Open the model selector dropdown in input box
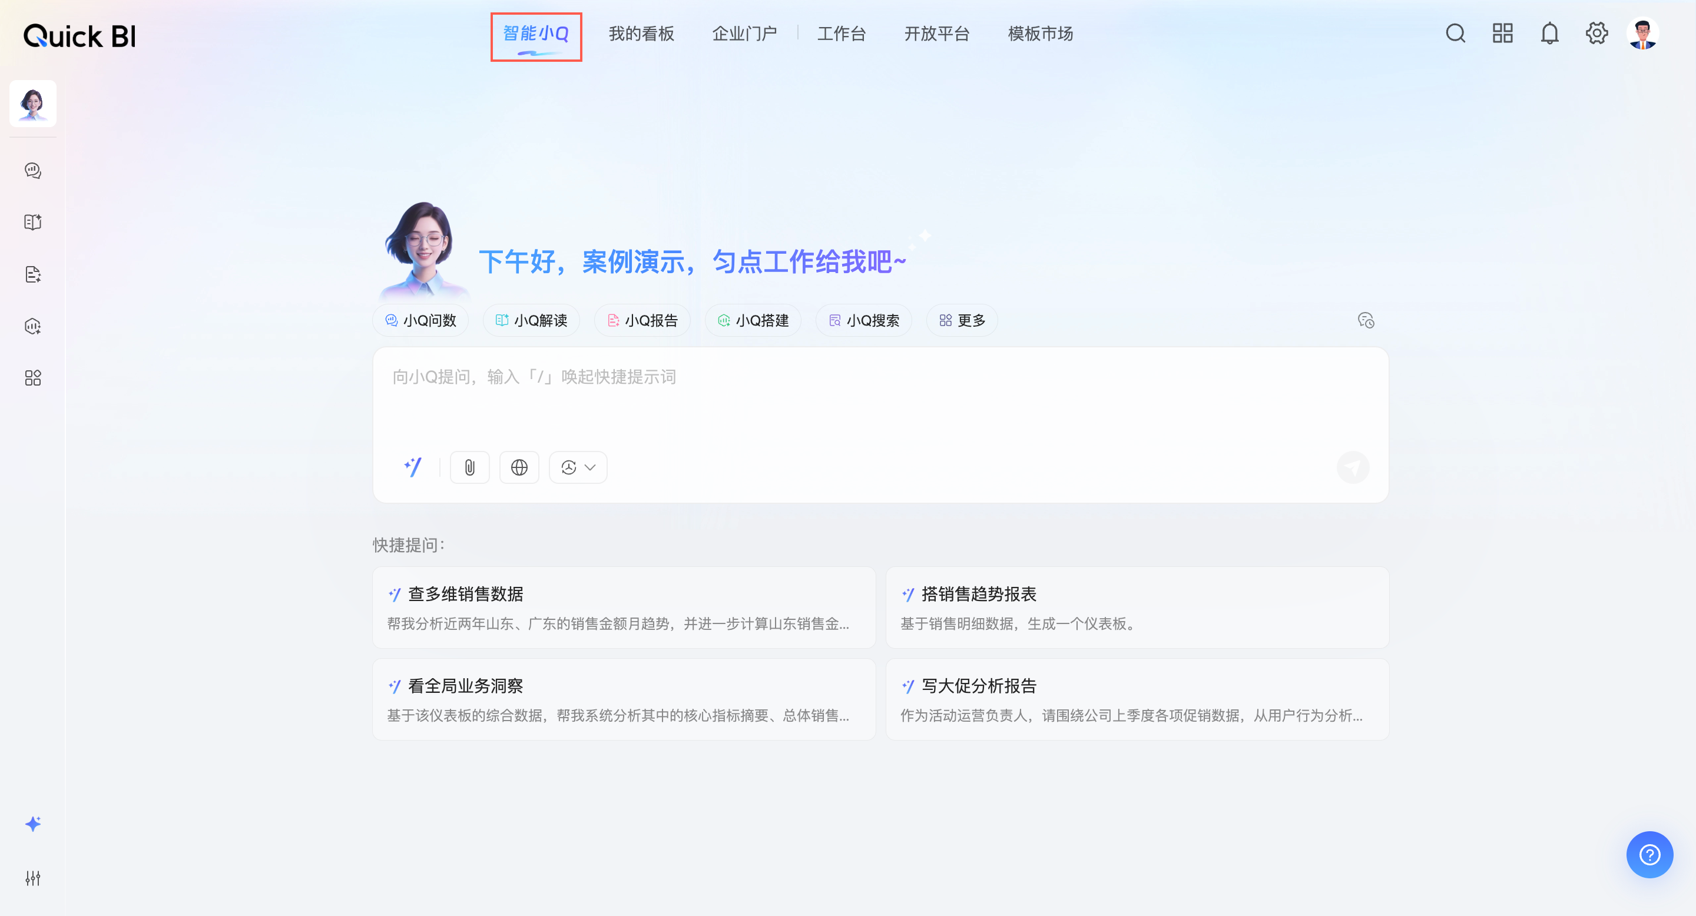The width and height of the screenshot is (1696, 916). 578,467
